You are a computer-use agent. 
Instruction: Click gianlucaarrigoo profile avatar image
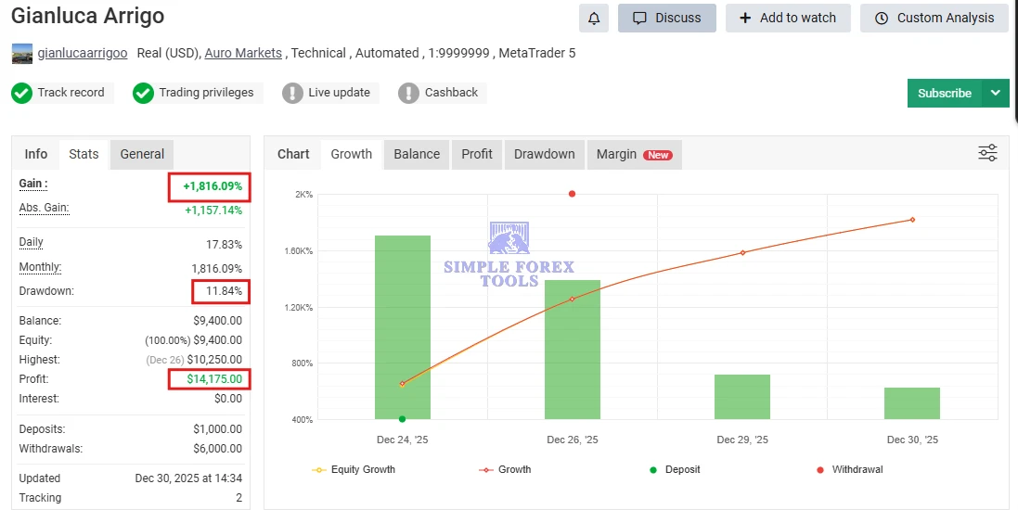coord(22,54)
